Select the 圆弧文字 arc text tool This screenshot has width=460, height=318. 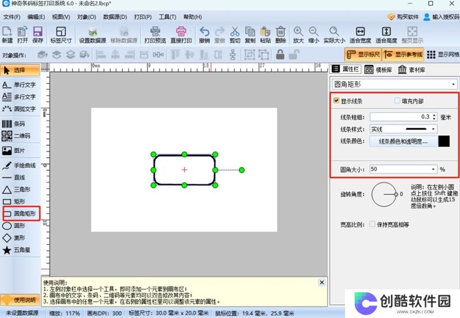[x=20, y=109]
